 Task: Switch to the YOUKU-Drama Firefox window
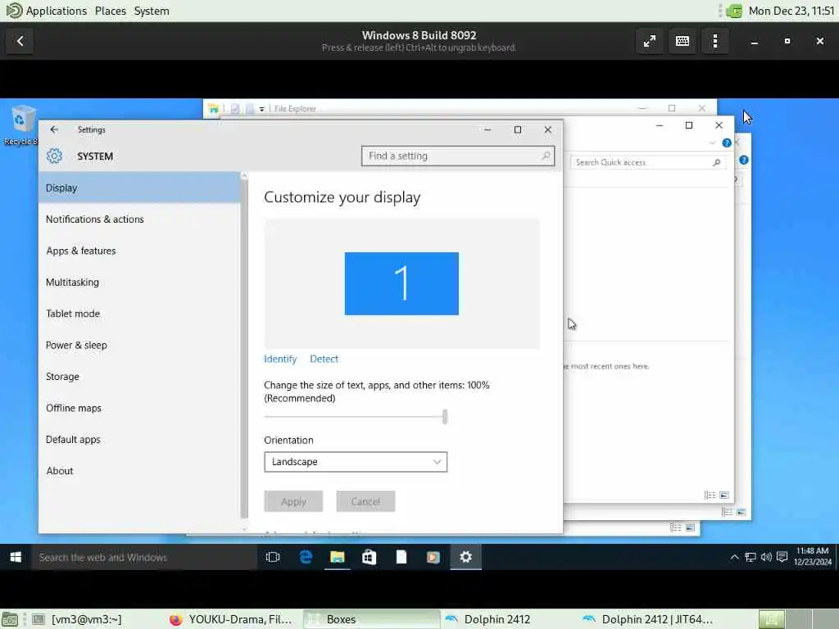(x=231, y=619)
